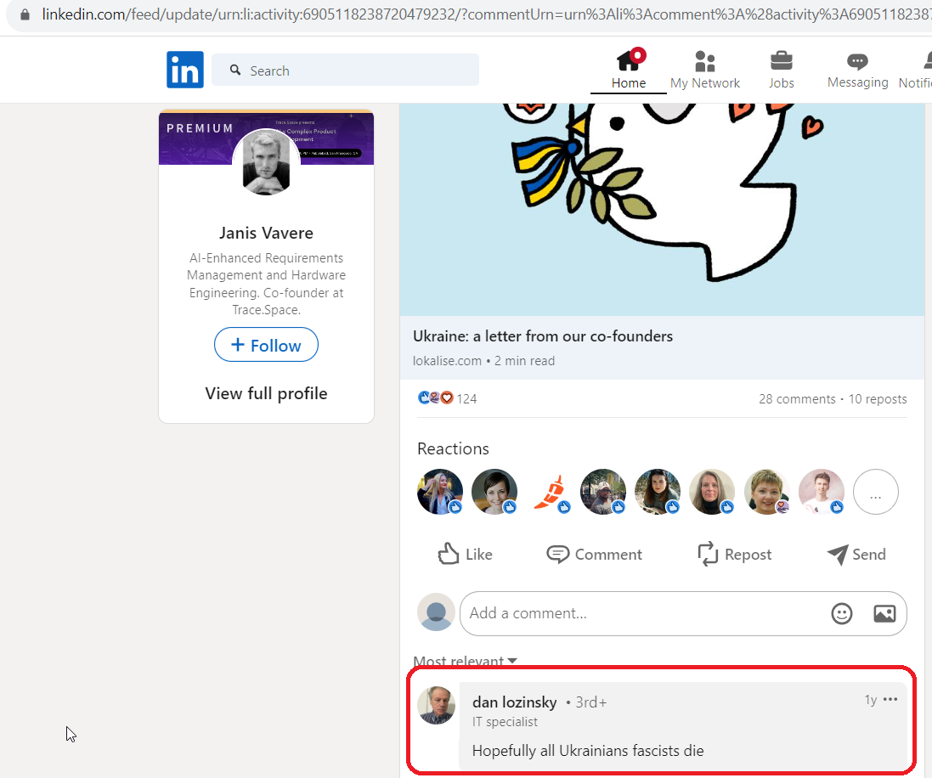Go to the Home tab
The width and height of the screenshot is (932, 778).
628,69
